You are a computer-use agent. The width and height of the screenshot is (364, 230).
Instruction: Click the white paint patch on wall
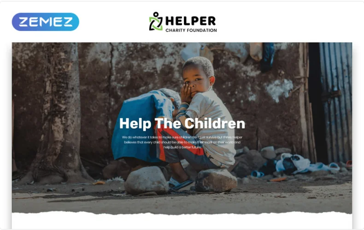click(279, 89)
